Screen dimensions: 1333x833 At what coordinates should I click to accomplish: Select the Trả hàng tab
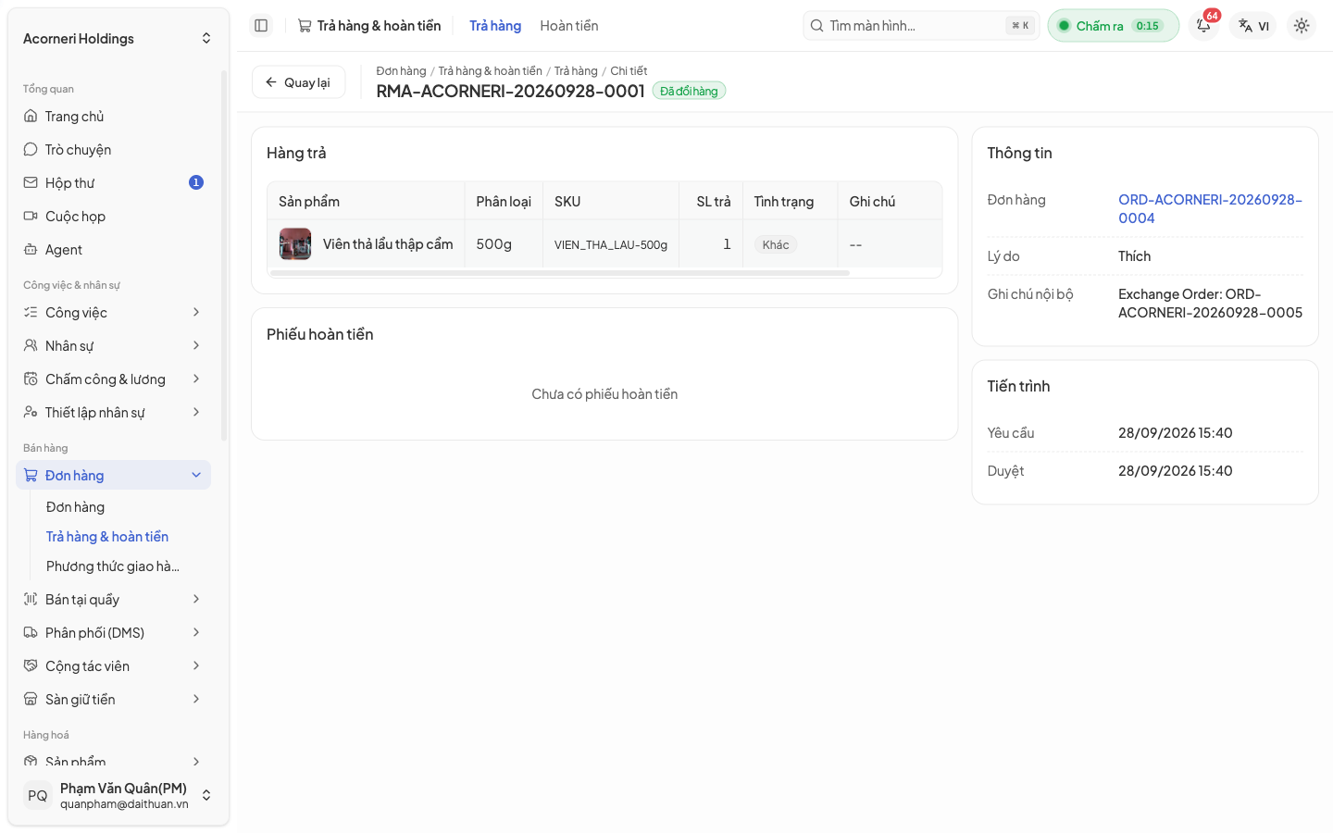coord(495,26)
